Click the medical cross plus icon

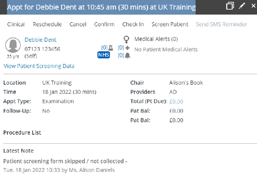click(x=127, y=48)
